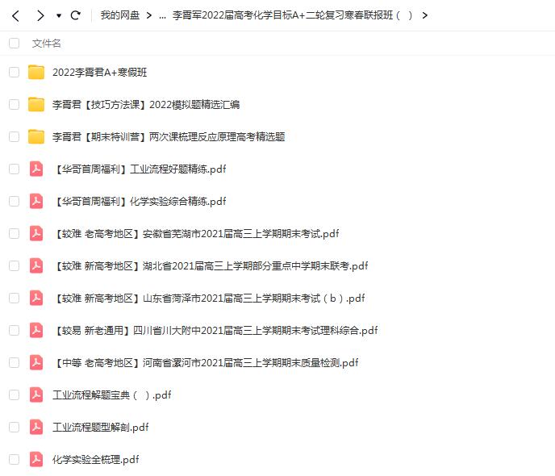This screenshot has width=555, height=476.
Task: Open the 2022李政君A+寒假班 folder icon
Action: (36, 72)
